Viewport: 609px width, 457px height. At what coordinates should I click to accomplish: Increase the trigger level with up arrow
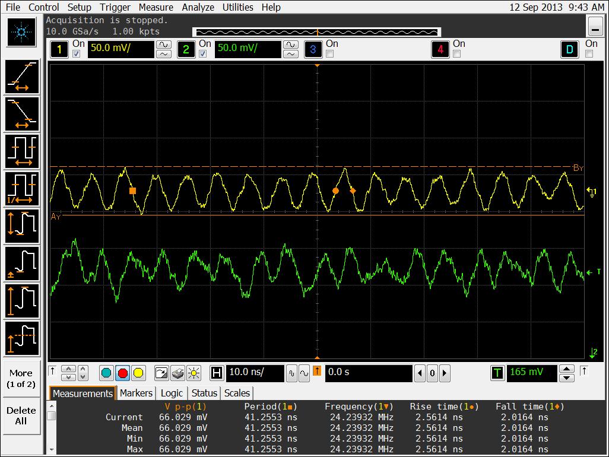pos(567,369)
